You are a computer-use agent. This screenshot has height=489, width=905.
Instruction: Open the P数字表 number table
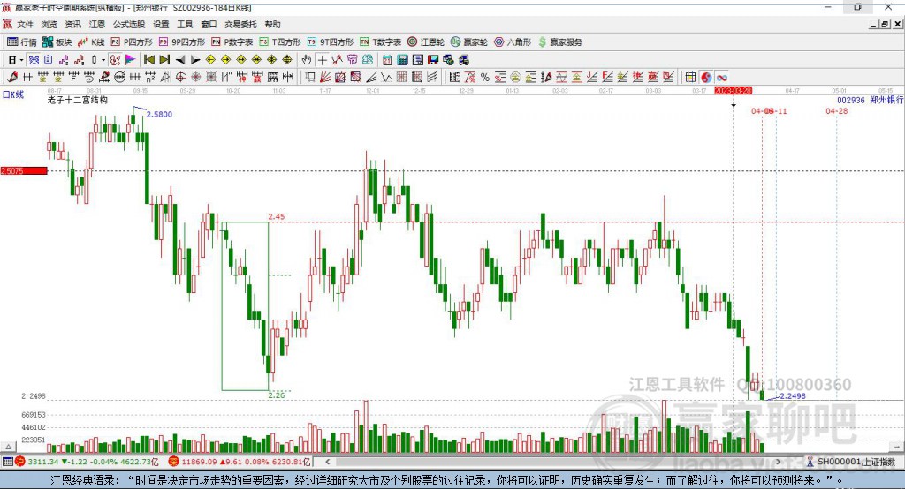pyautogui.click(x=232, y=42)
